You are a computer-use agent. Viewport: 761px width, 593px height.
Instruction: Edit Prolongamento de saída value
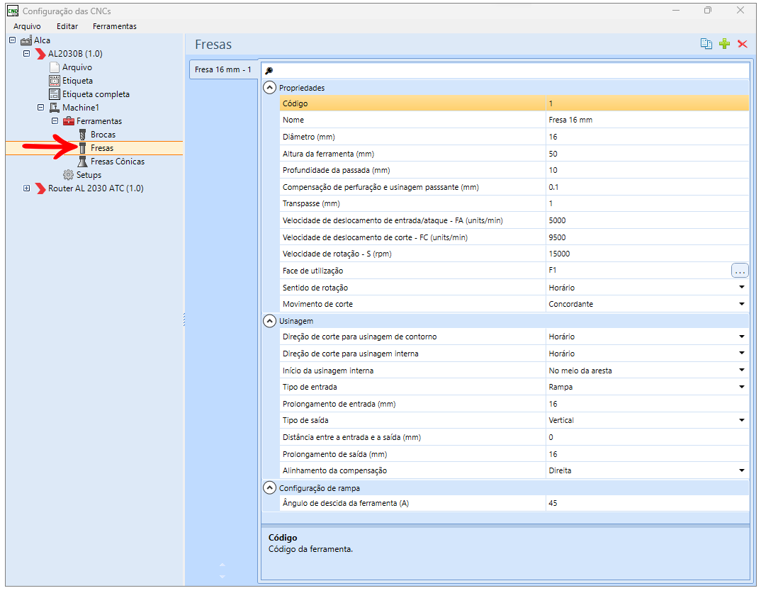coord(647,454)
